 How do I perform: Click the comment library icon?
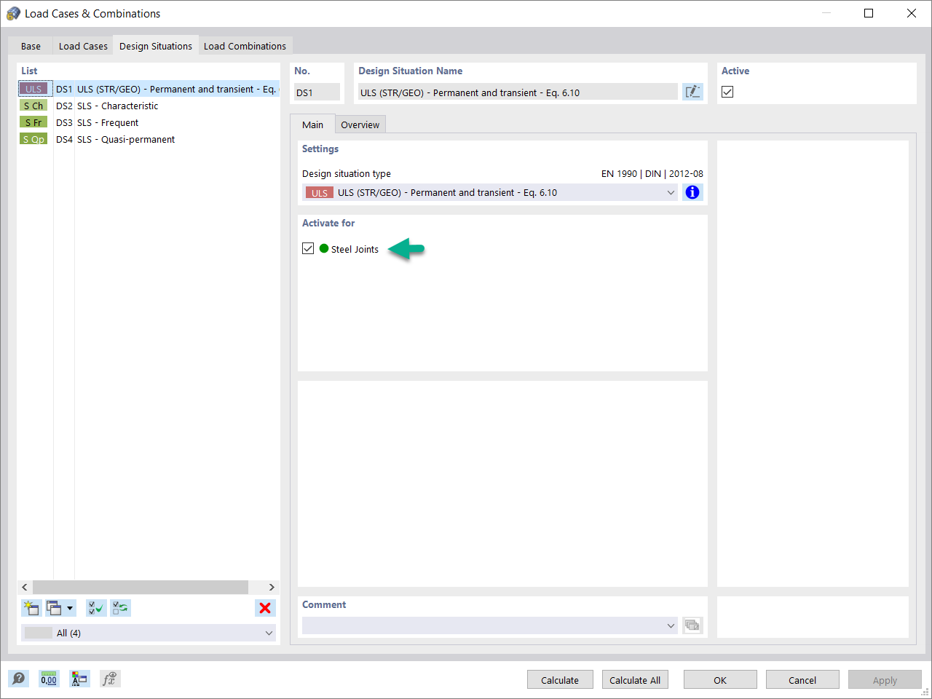(692, 625)
